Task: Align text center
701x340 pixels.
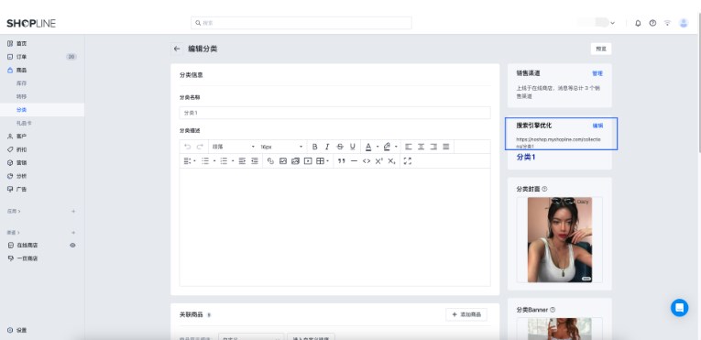Action: (421, 147)
